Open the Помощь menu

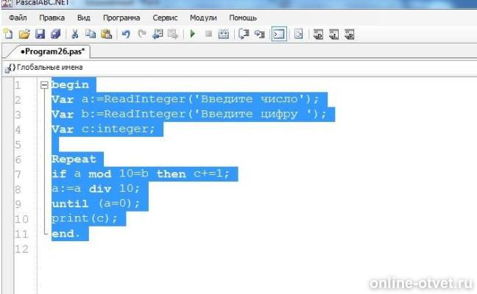tap(243, 18)
